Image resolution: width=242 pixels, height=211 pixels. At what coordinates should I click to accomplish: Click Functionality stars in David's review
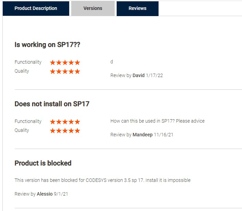pyautogui.click(x=65, y=62)
